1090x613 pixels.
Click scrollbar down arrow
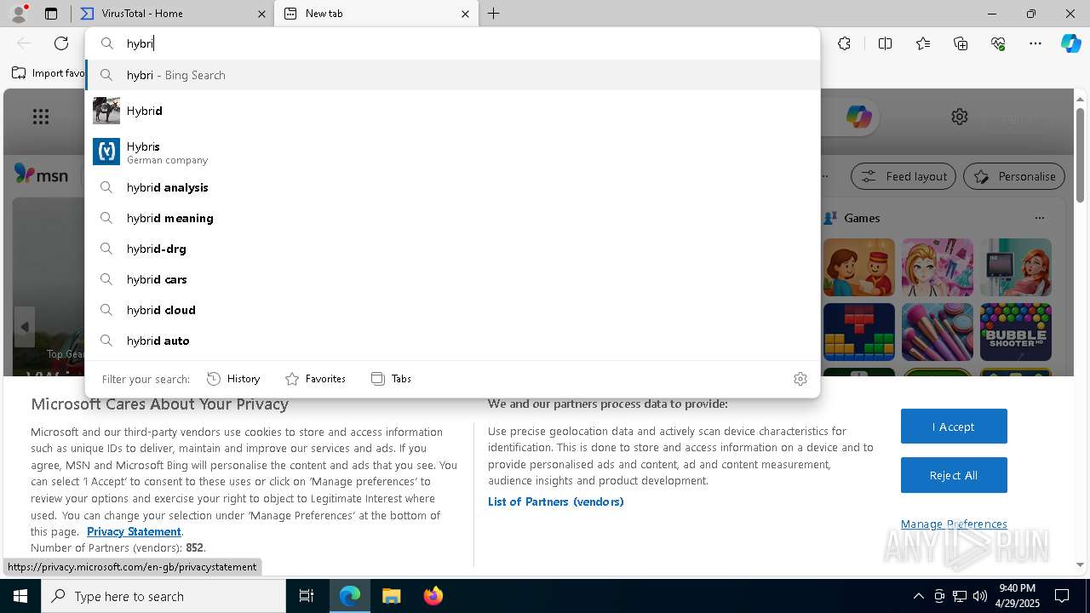1080,564
